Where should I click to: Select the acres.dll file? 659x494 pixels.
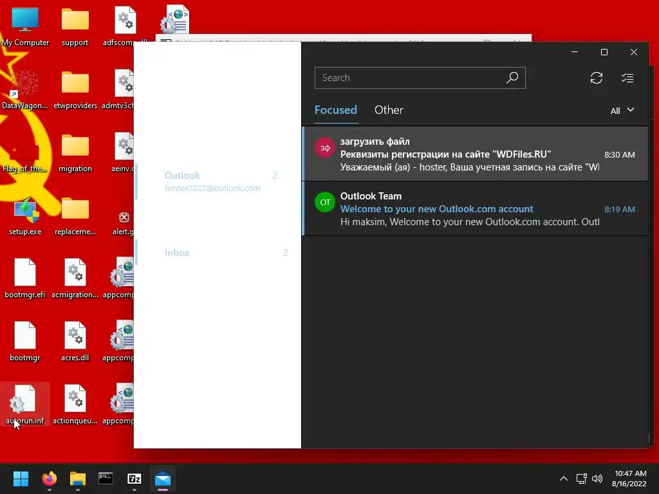75,342
